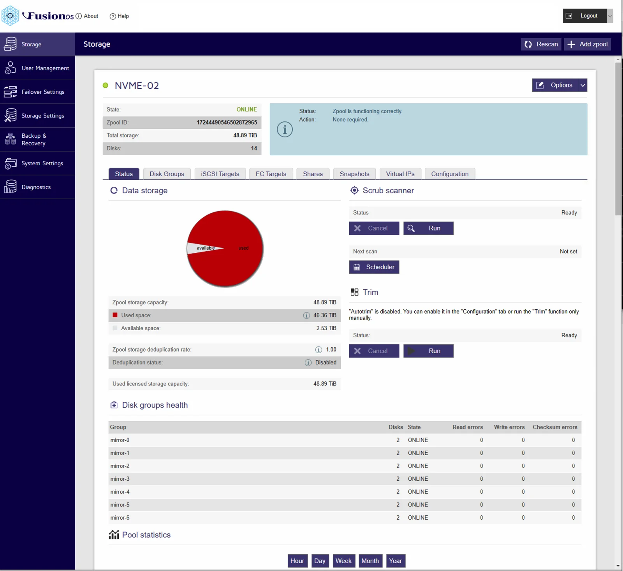Show Week pool statistics
This screenshot has height=571, width=623.
(344, 561)
